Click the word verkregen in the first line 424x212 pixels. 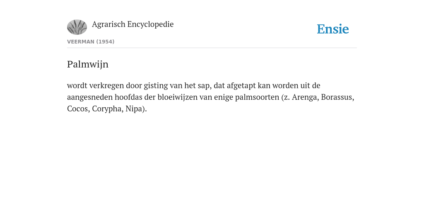click(x=106, y=85)
